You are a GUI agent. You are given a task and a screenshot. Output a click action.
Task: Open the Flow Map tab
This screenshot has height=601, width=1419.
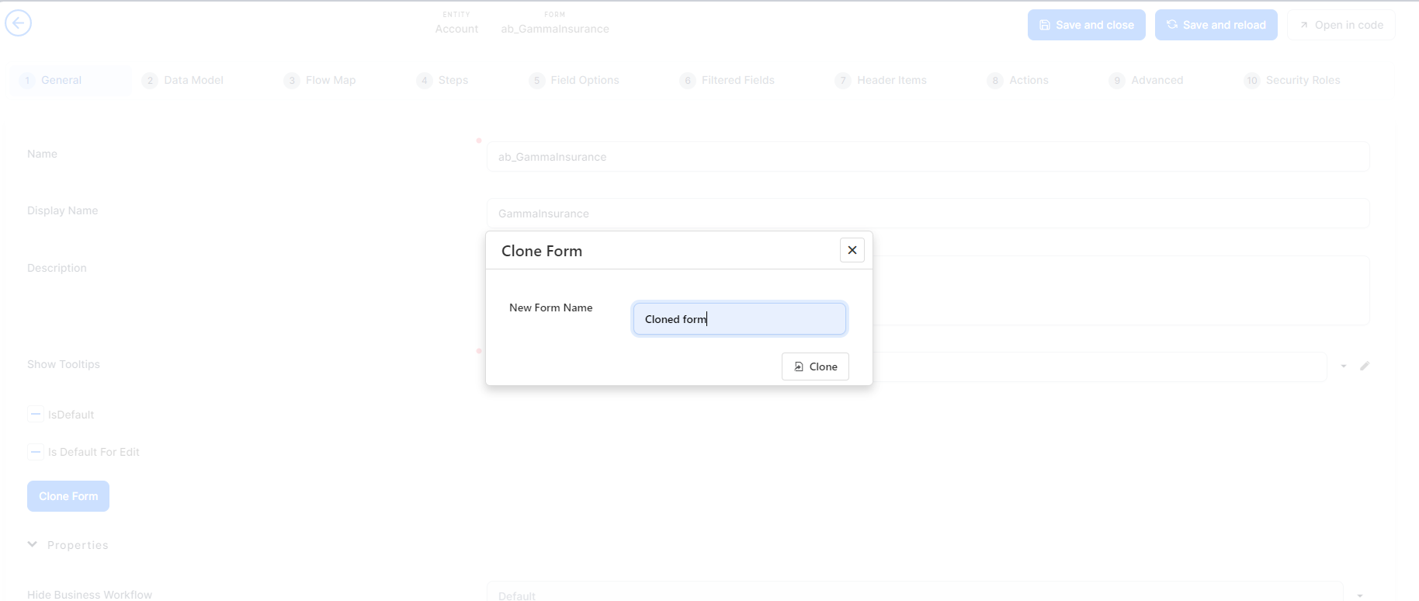320,80
